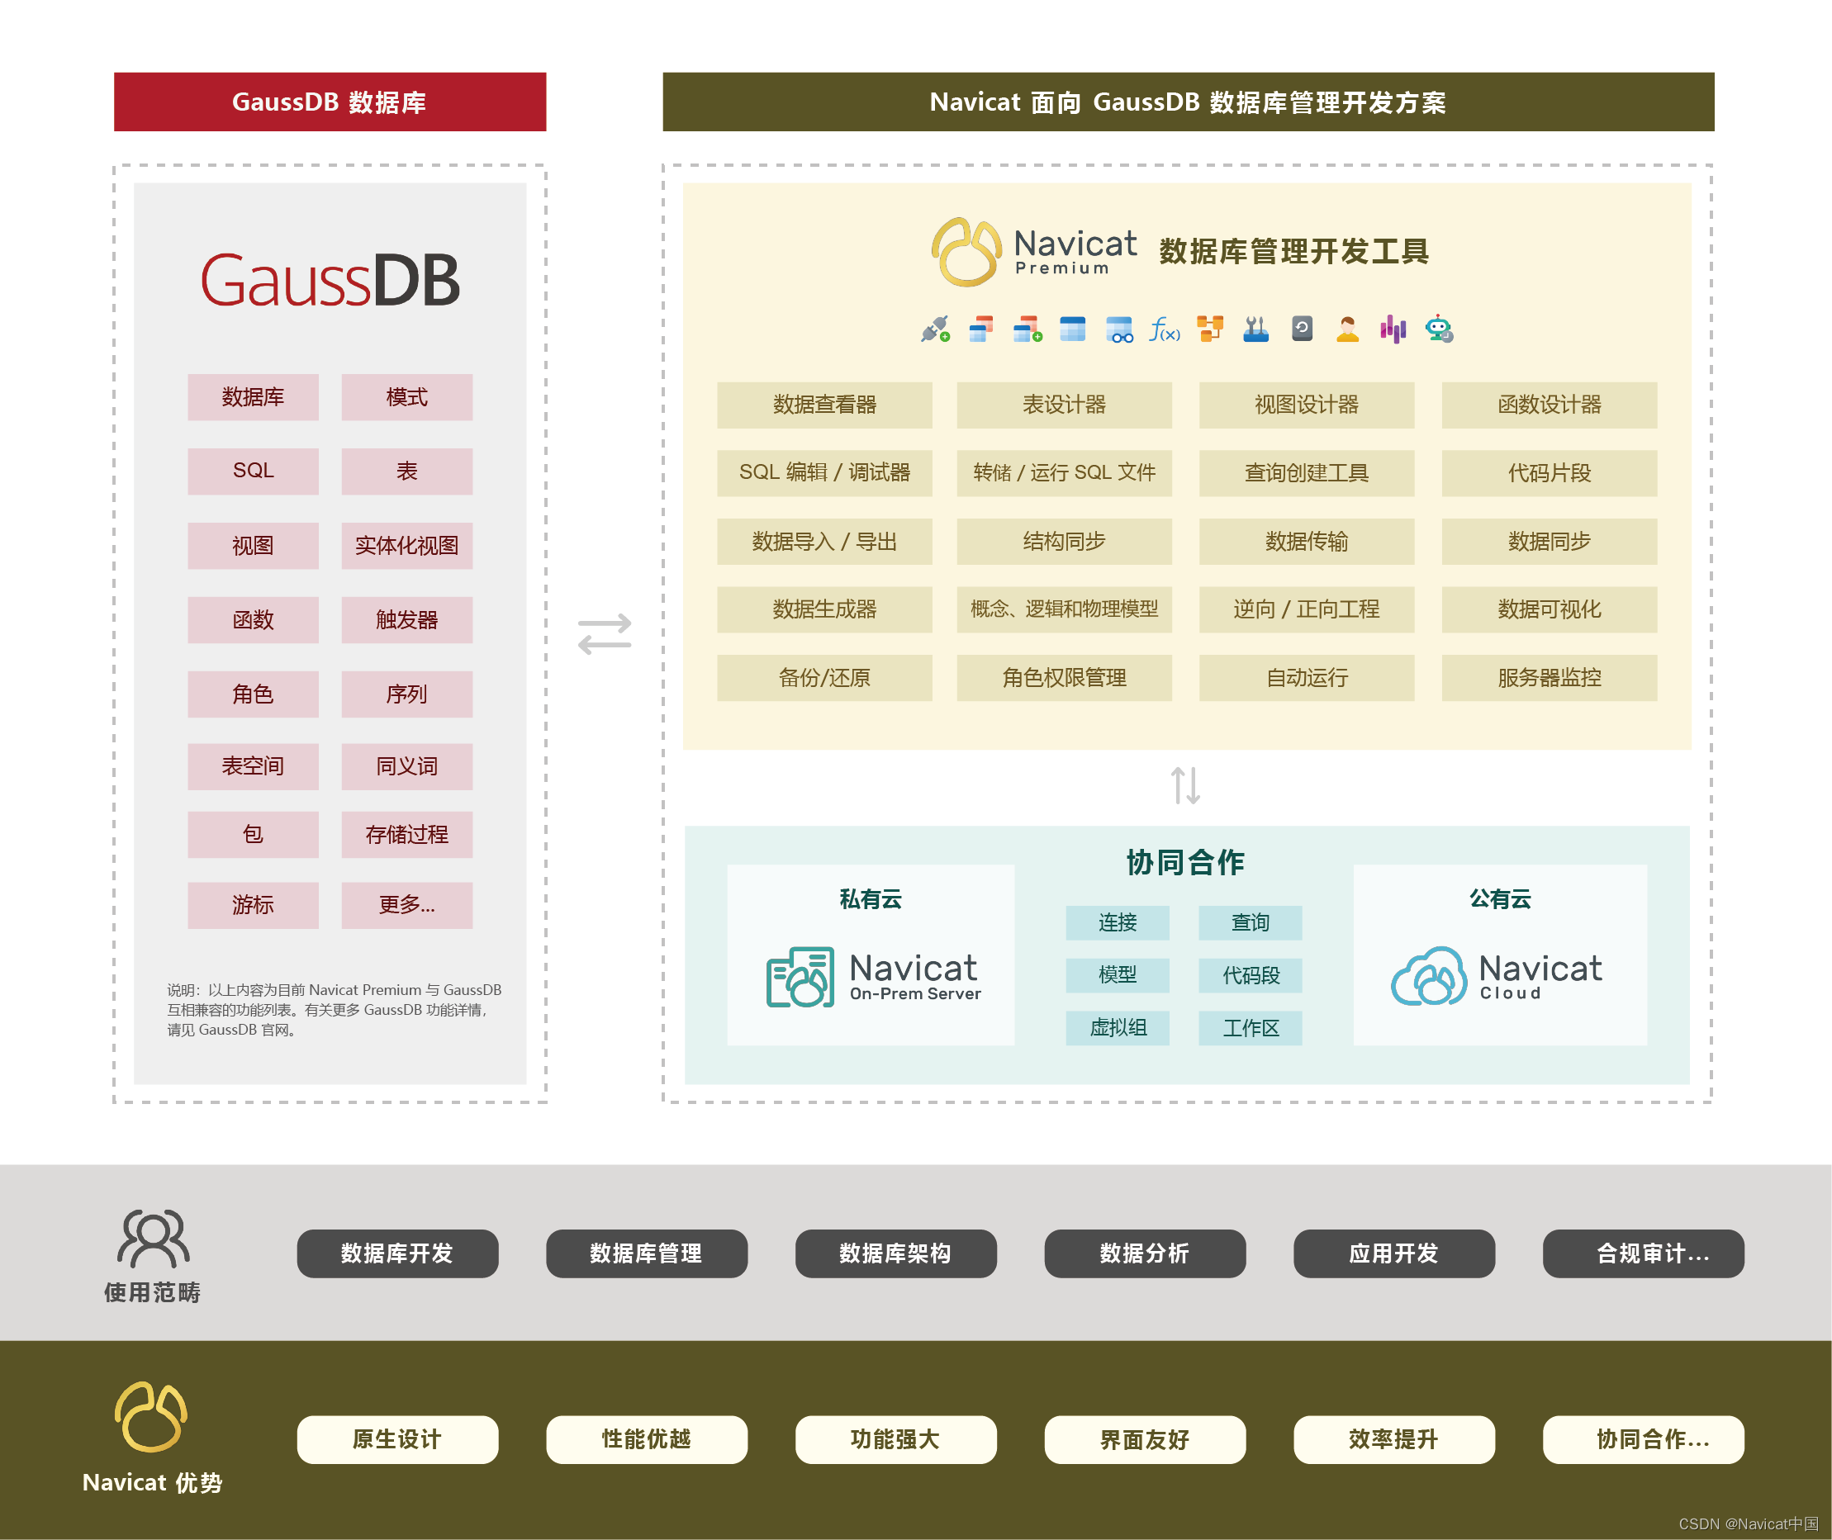Click the Navicat Cloud logo
Screen dimensions: 1832x1540
click(x=1497, y=976)
